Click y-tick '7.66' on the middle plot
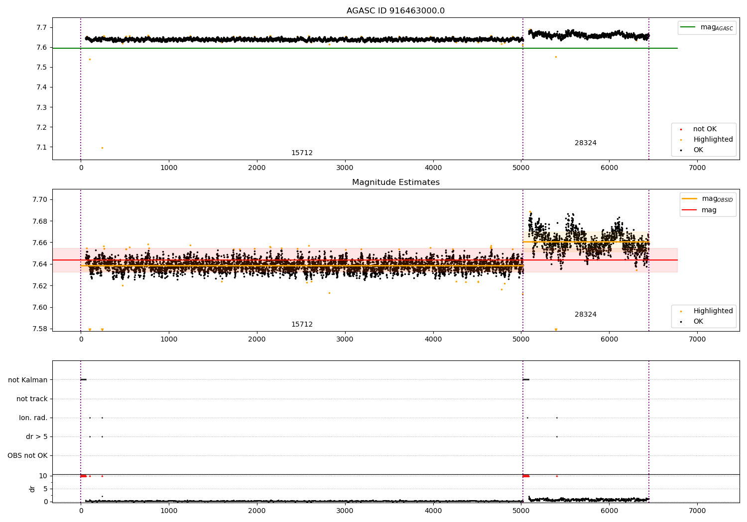Screen dimensions: 747x522 point(40,243)
